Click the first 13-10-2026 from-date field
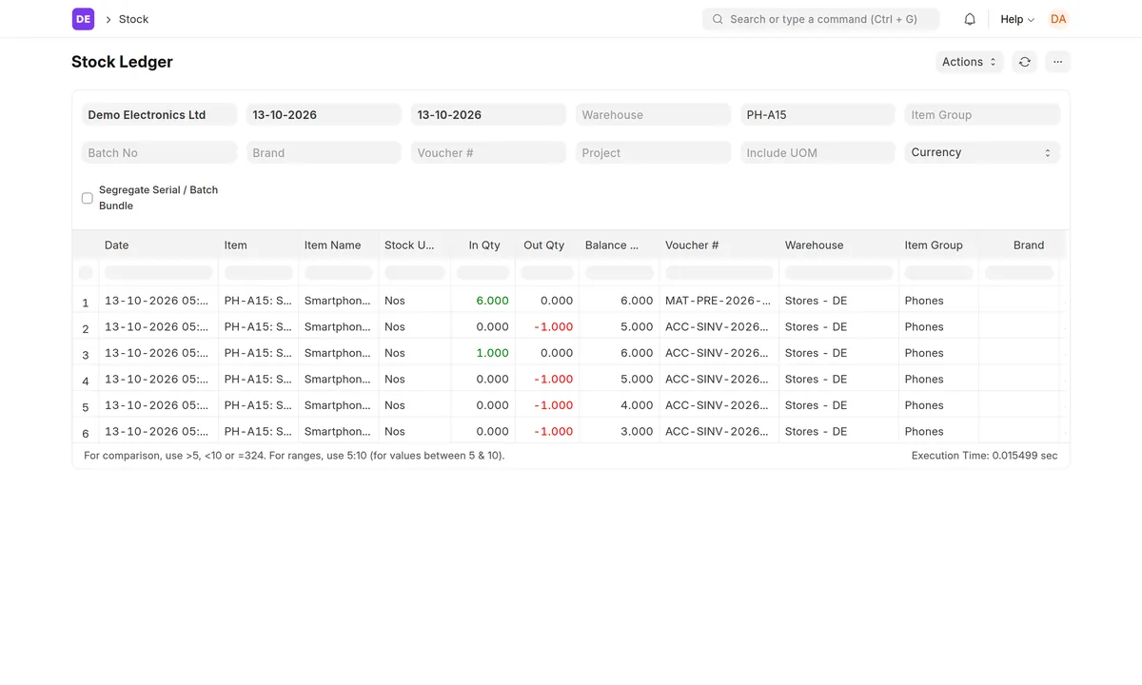Viewport: 1142px width, 685px height. coord(324,114)
